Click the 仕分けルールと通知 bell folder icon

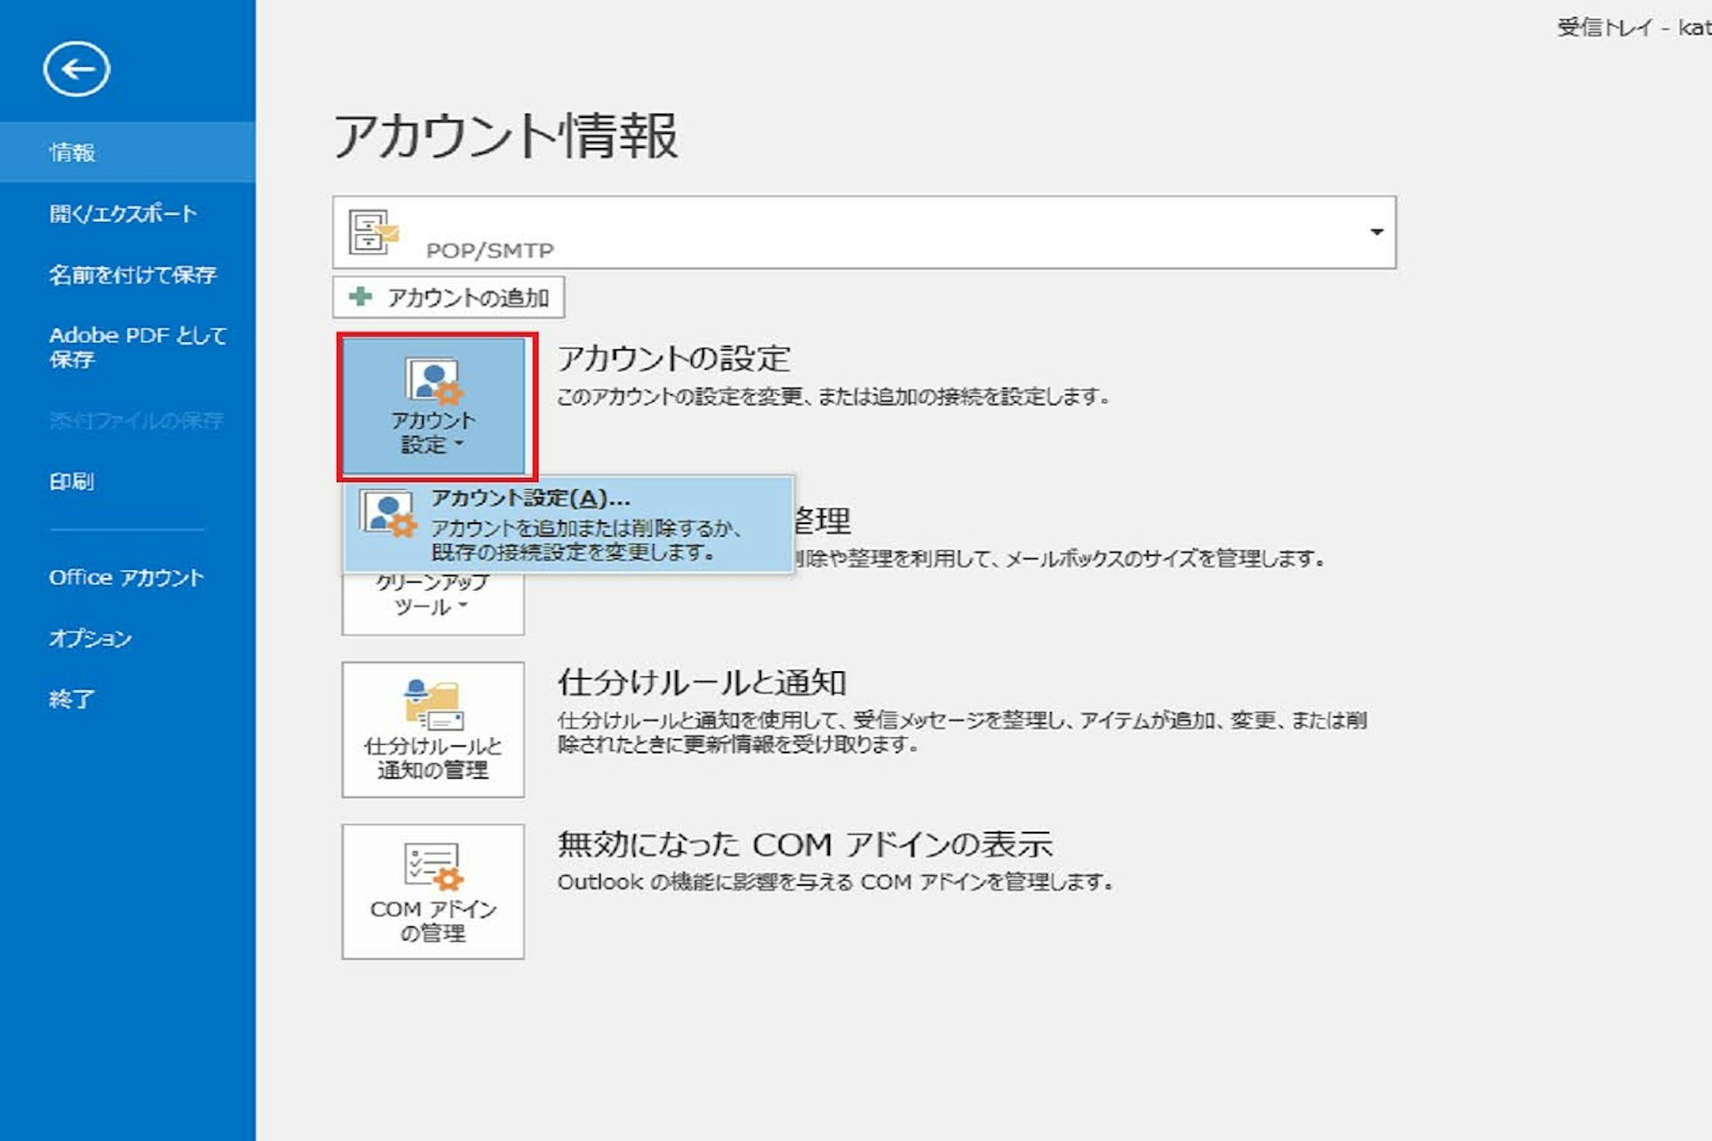point(432,705)
